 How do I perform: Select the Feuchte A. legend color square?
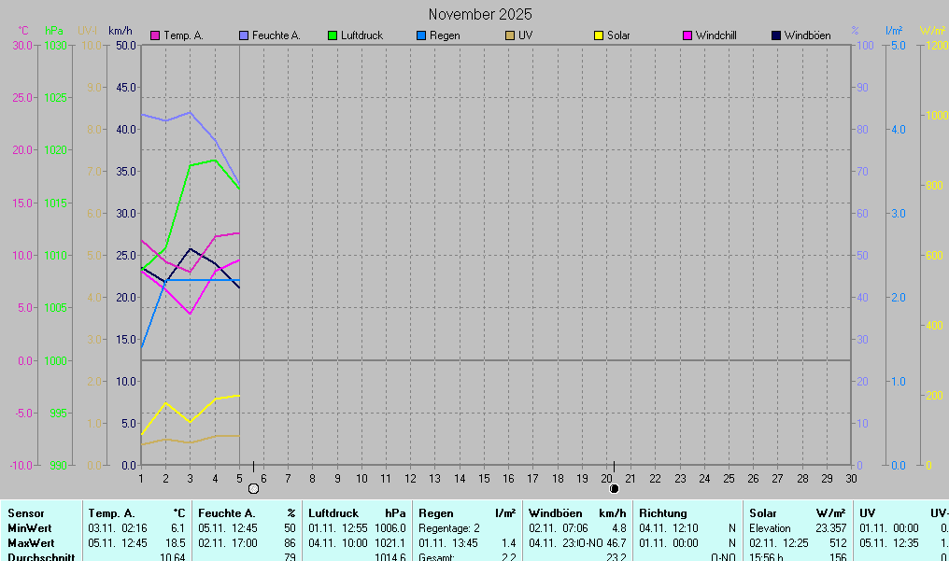pyautogui.click(x=244, y=35)
